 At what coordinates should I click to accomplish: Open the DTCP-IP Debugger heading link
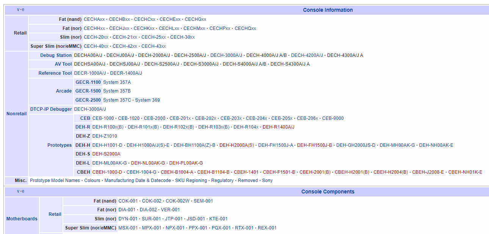pyautogui.click(x=51, y=109)
